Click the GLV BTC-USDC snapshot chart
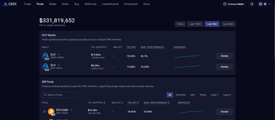 tap(187, 66)
